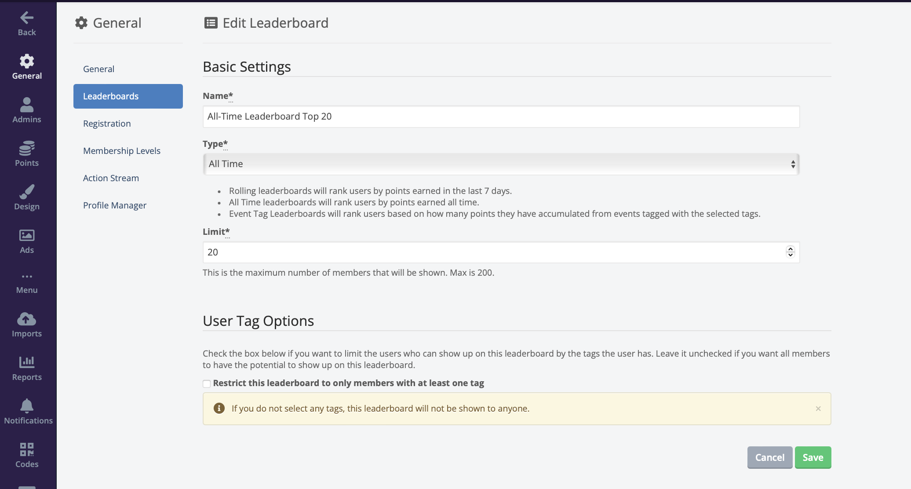Expand the Type dropdown showing All Time
Viewport: 911px width, 489px height.
(x=501, y=164)
